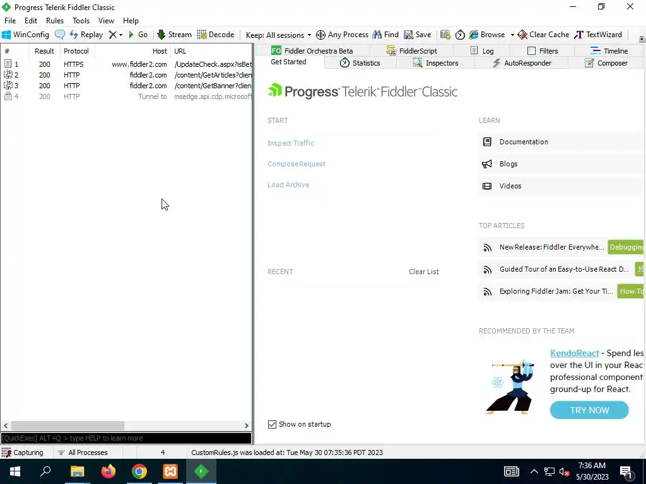646x484 pixels.
Task: Click the camera screenshot icon
Action: [445, 35]
